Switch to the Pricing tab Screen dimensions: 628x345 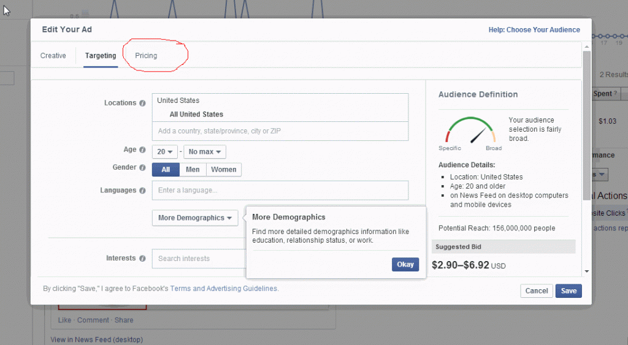pyautogui.click(x=146, y=56)
